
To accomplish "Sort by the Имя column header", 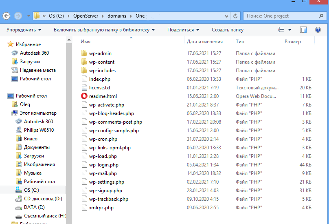I will 86,42.
